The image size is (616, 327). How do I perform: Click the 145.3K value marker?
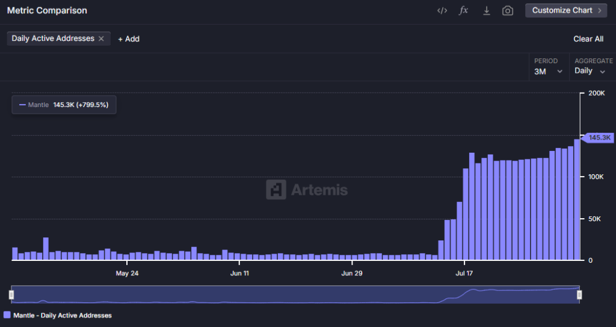pyautogui.click(x=597, y=138)
